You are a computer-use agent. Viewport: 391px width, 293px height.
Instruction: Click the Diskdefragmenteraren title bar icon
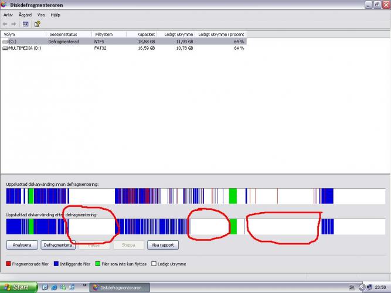click(x=5, y=5)
